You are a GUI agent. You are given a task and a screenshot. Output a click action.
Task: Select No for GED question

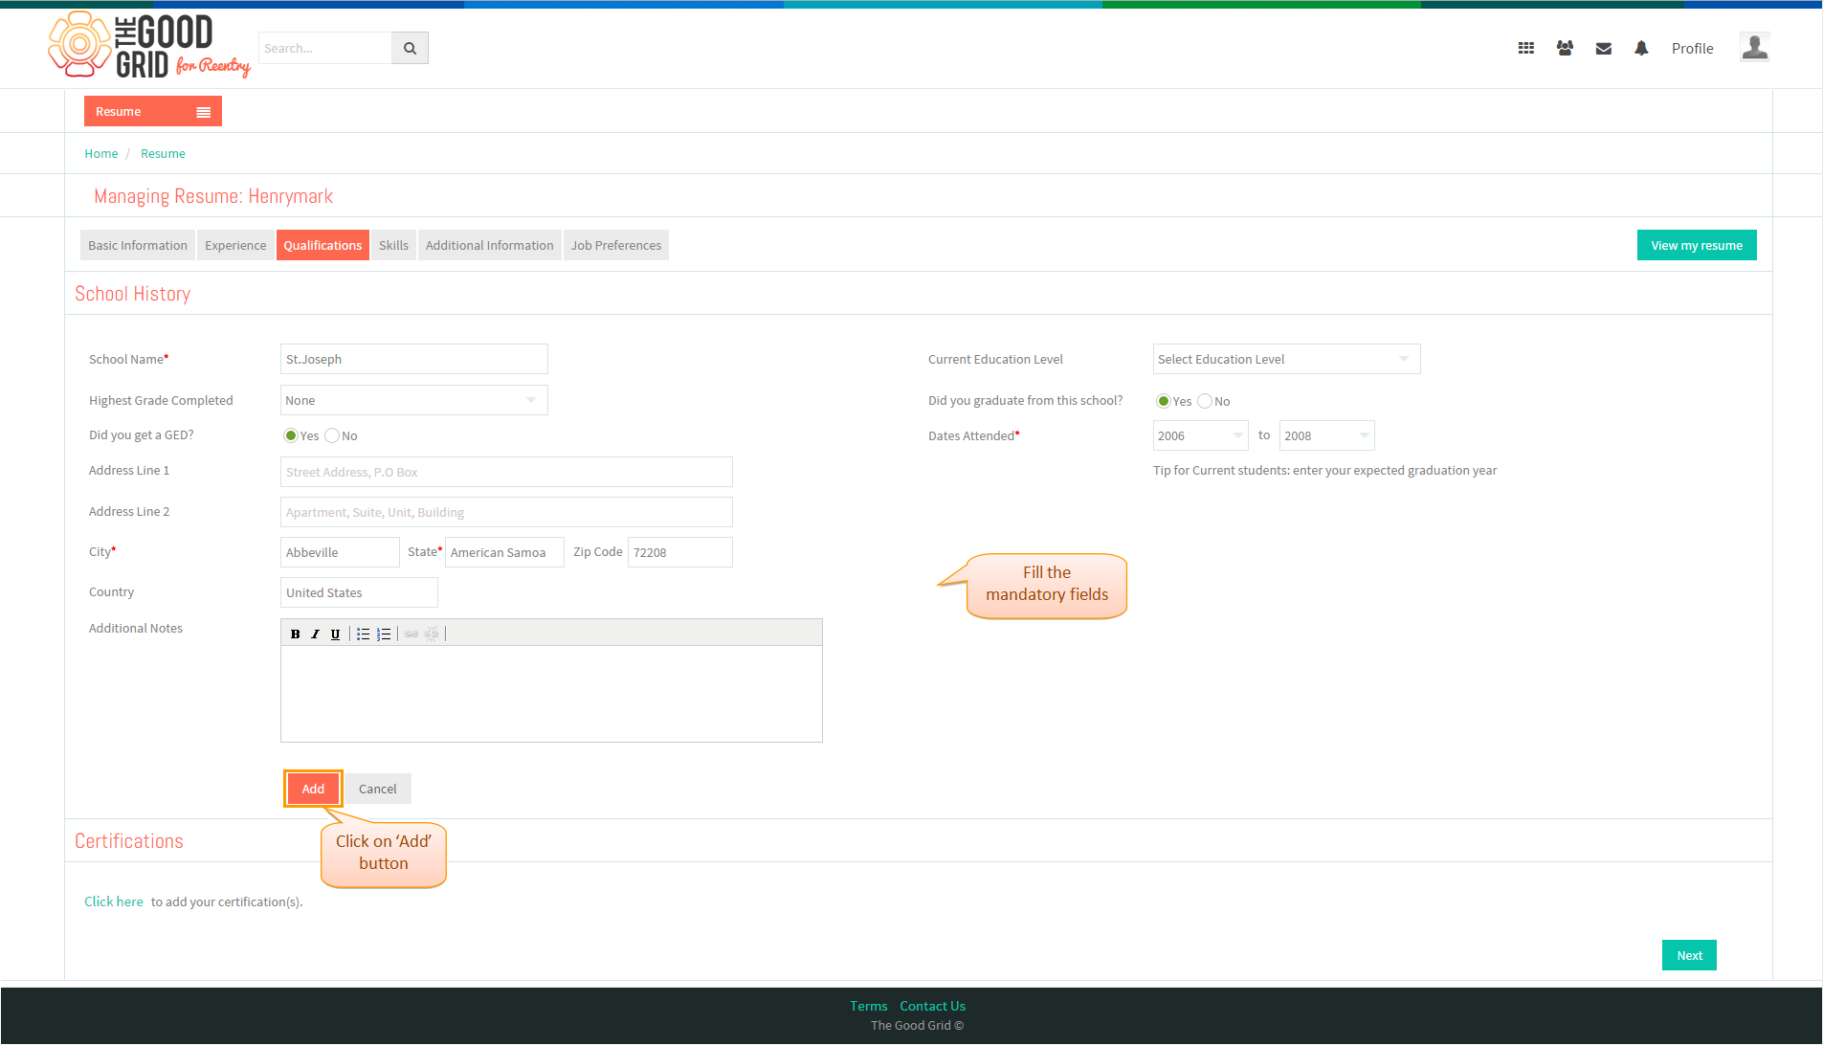coord(332,435)
